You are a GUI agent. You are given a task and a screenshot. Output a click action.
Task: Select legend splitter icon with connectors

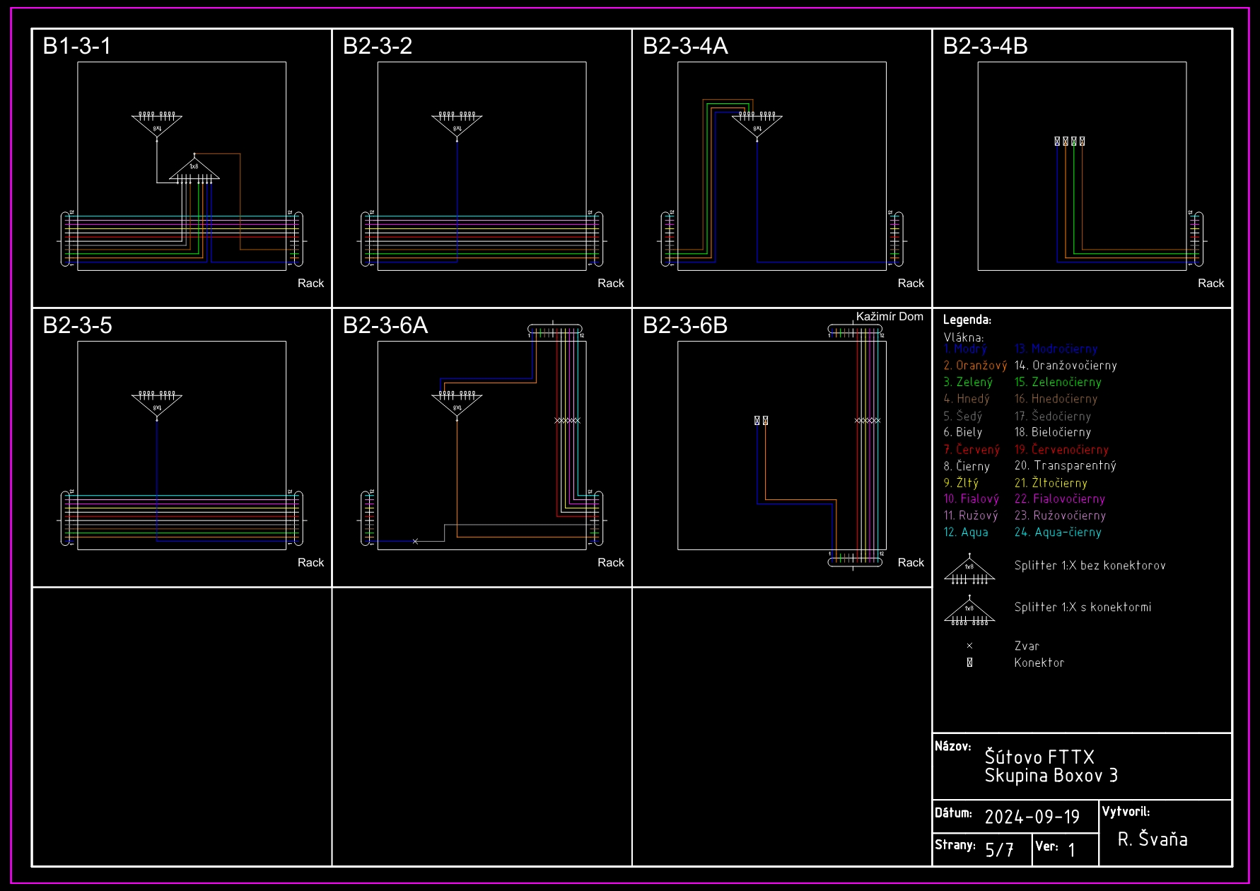(969, 612)
